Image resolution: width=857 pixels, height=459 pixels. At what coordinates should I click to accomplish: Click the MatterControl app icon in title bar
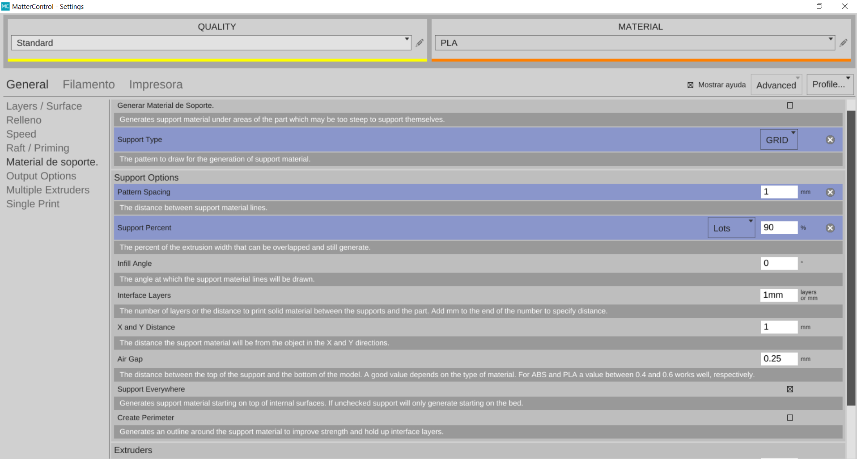[x=5, y=6]
